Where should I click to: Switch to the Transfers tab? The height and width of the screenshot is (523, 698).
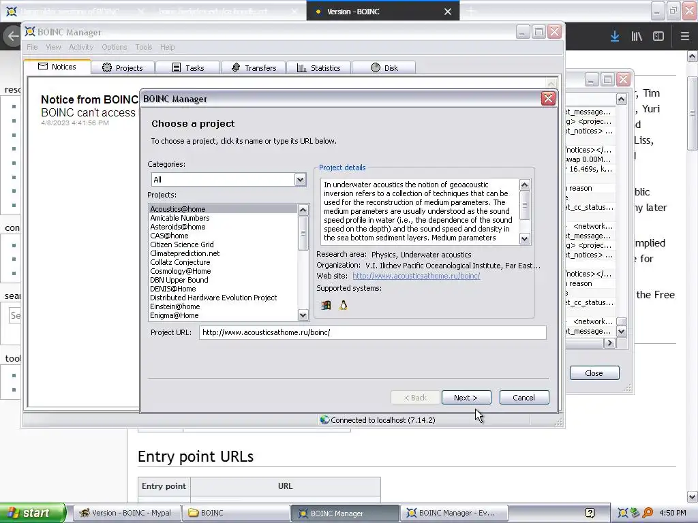click(254, 67)
